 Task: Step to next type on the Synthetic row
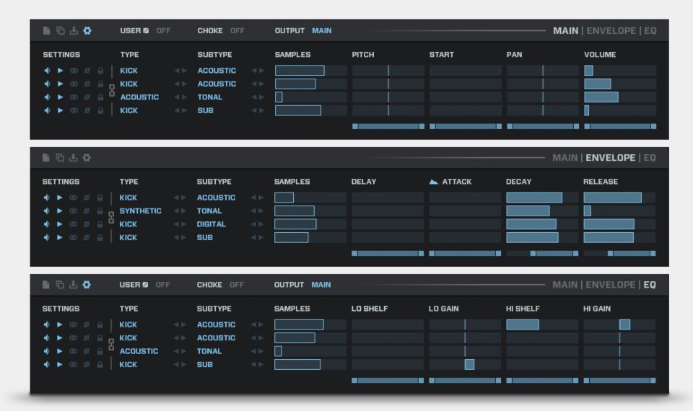(183, 211)
